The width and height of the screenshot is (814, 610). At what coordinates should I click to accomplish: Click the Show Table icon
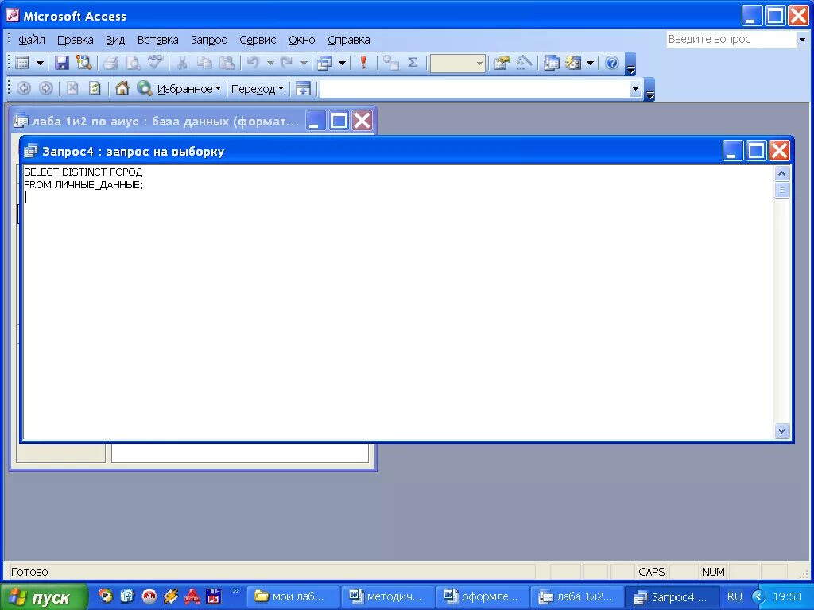[x=390, y=63]
